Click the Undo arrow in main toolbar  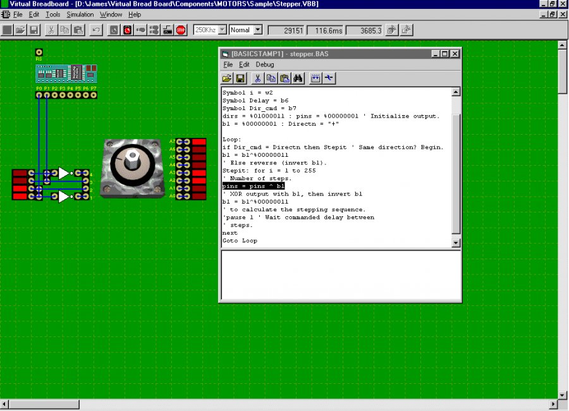96,30
